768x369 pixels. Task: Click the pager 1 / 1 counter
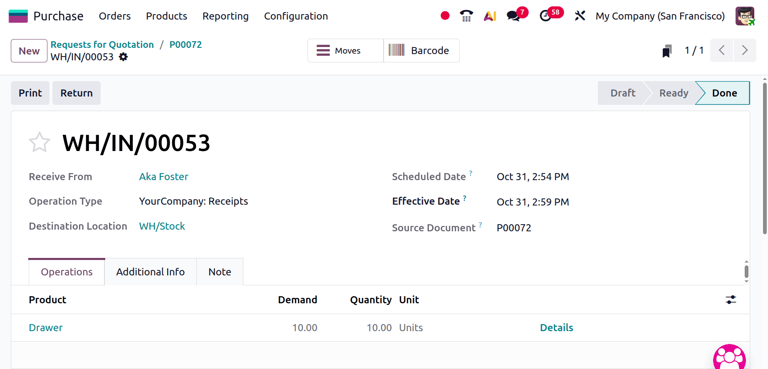694,50
